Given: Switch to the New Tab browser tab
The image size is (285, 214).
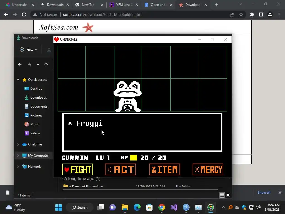Looking at the screenshot, I should tap(88, 5).
